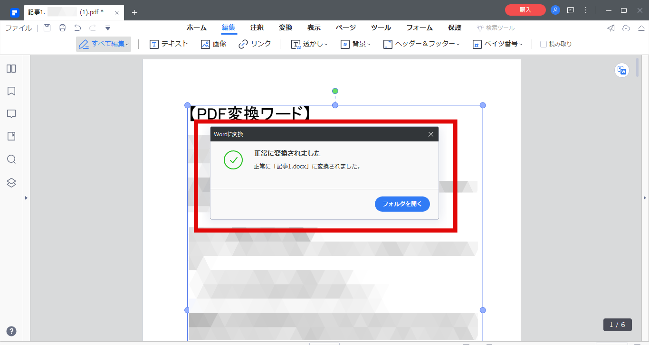Switch to the 編集 tab
Image resolution: width=649 pixels, height=345 pixels.
[x=229, y=28]
